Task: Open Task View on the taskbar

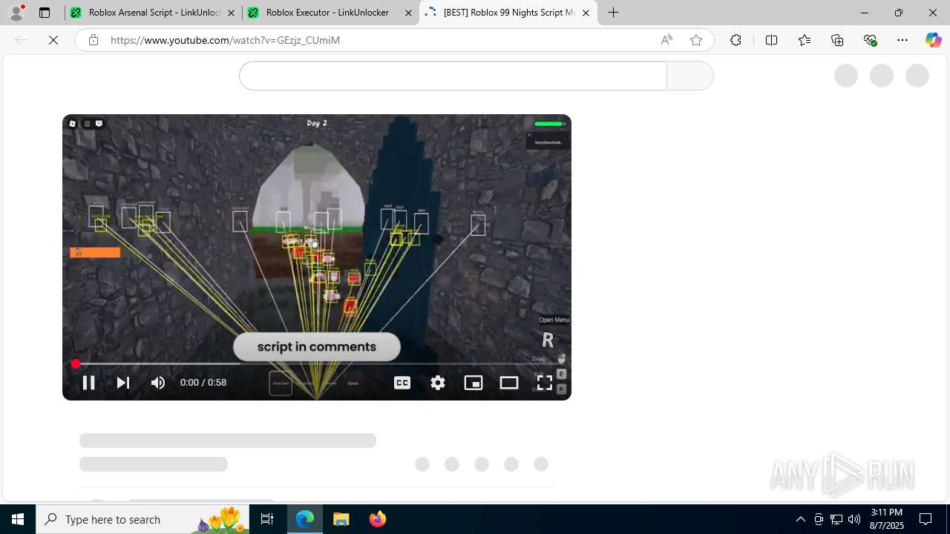Action: coord(267,519)
